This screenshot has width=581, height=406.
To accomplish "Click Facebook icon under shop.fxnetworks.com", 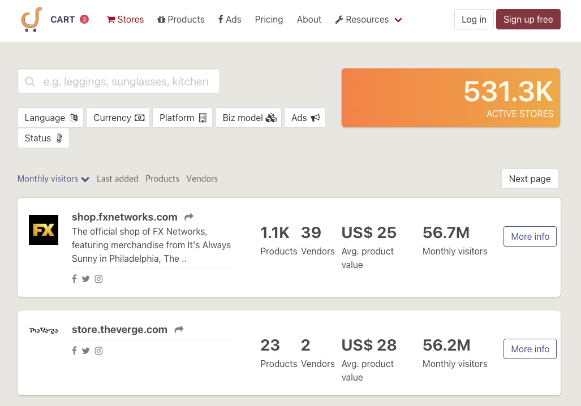I will pyautogui.click(x=74, y=279).
